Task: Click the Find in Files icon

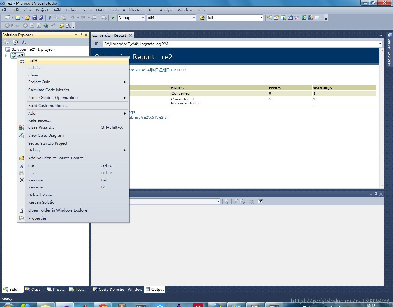Action: [202, 17]
